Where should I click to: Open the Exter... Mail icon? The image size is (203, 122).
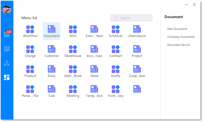pos(94,29)
